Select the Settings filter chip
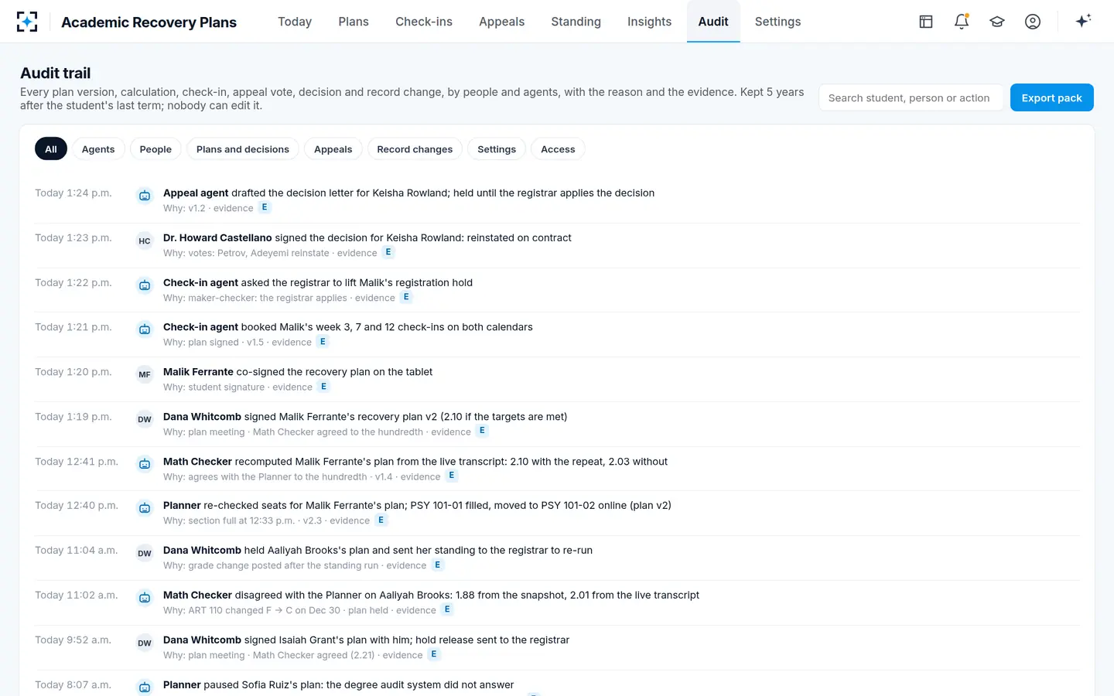Image resolution: width=1114 pixels, height=696 pixels. pos(497,149)
